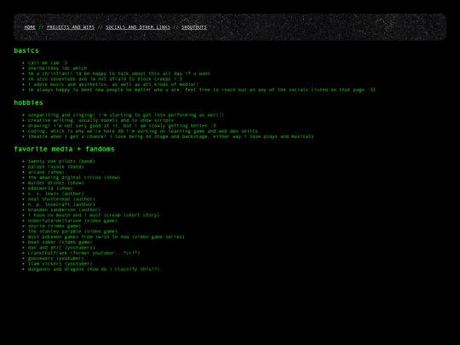Click 'the amazing digital circus (show)' entry

[x=74, y=177]
